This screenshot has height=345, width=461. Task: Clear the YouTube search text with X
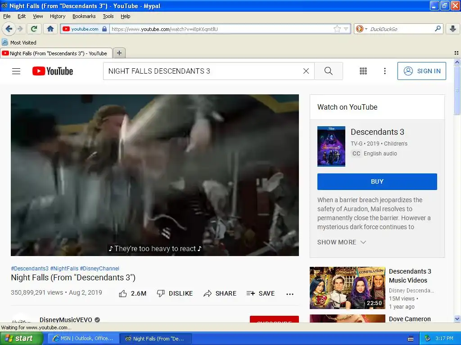click(306, 71)
